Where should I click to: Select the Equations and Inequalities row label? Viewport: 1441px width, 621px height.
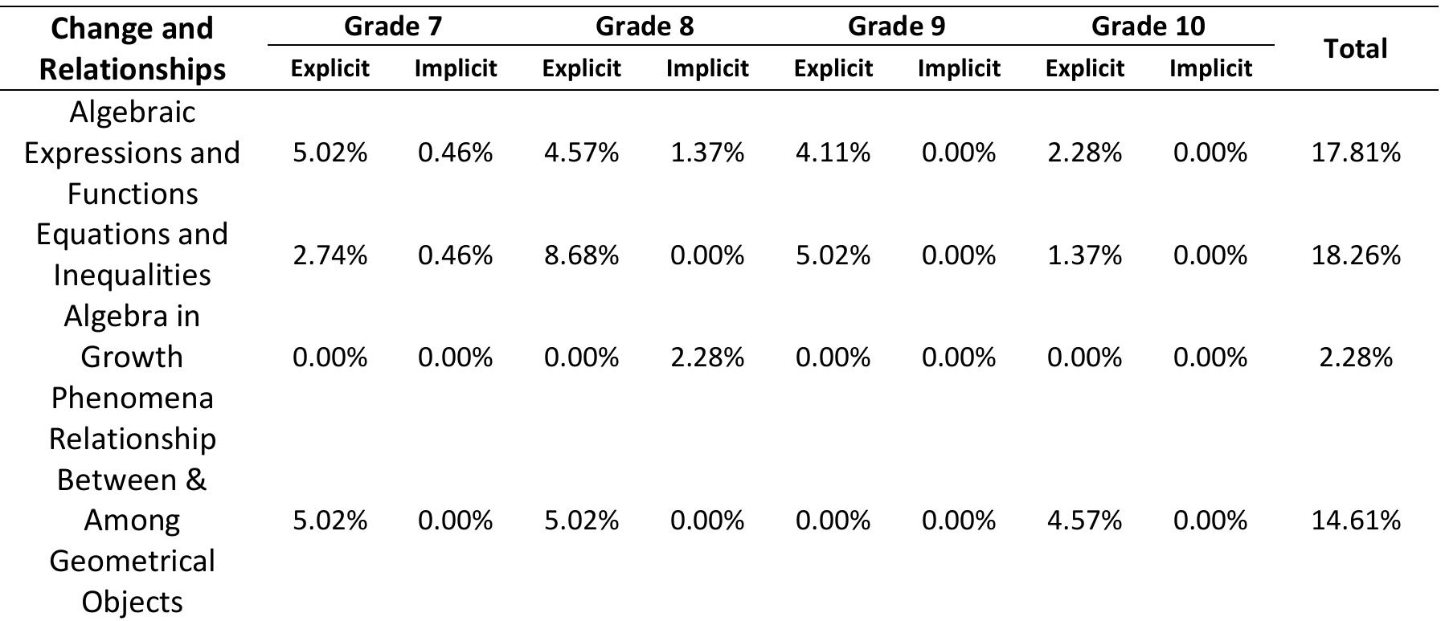point(133,255)
